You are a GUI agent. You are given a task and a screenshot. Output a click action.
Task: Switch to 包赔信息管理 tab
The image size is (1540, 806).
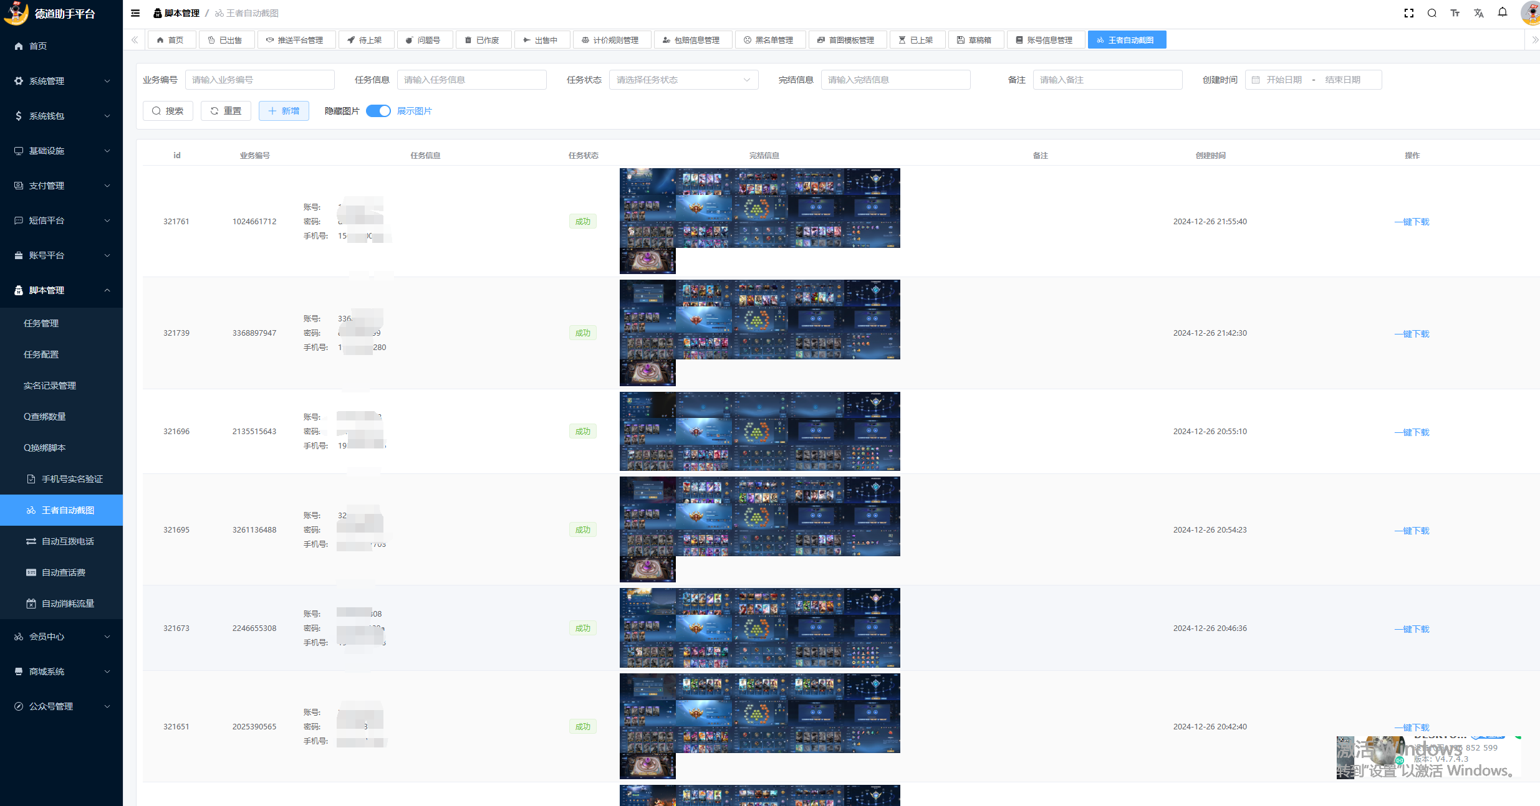693,40
